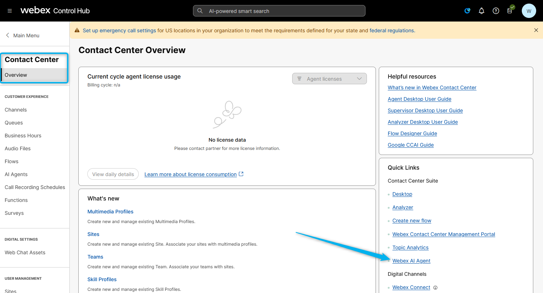This screenshot has width=543, height=293.
Task: Open the Flow Designer Guide link
Action: click(412, 133)
